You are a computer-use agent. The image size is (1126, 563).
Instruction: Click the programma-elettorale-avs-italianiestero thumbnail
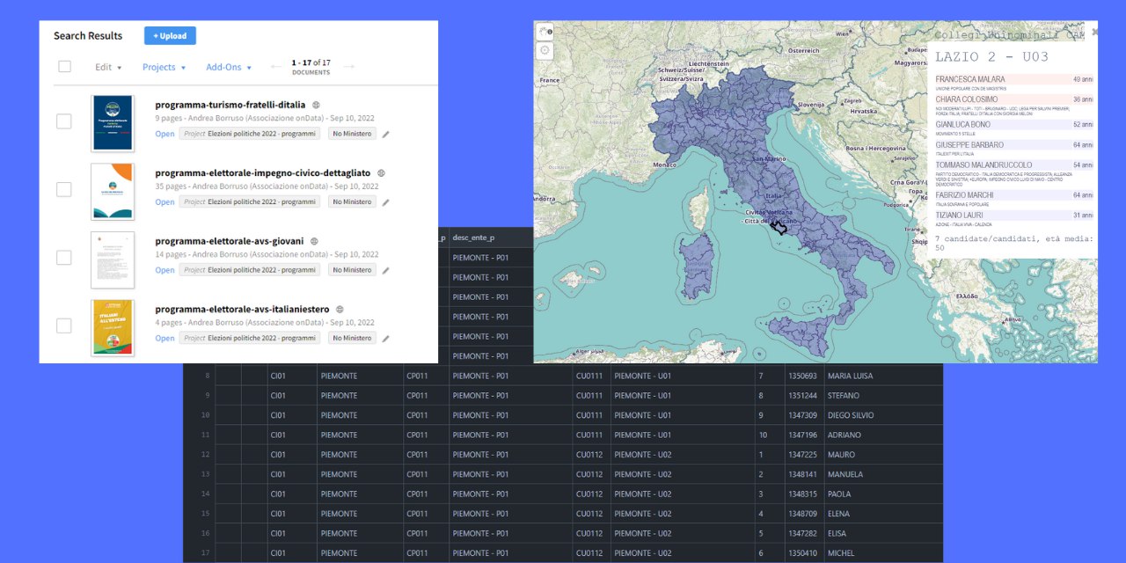pos(113,326)
